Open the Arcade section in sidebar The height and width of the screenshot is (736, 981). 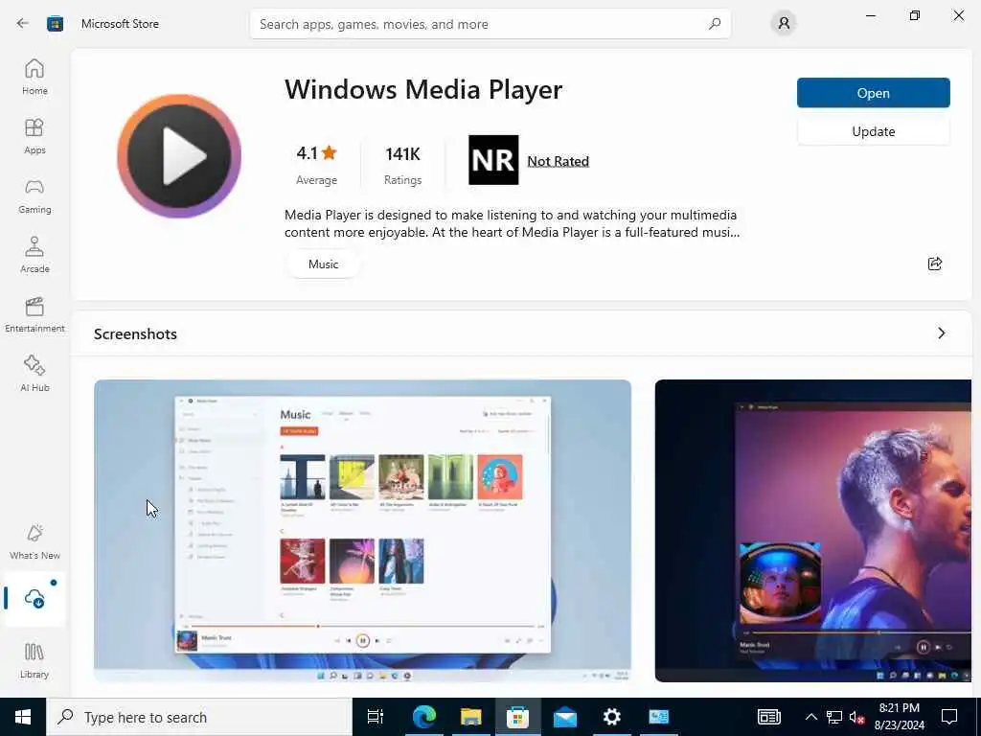point(34,255)
